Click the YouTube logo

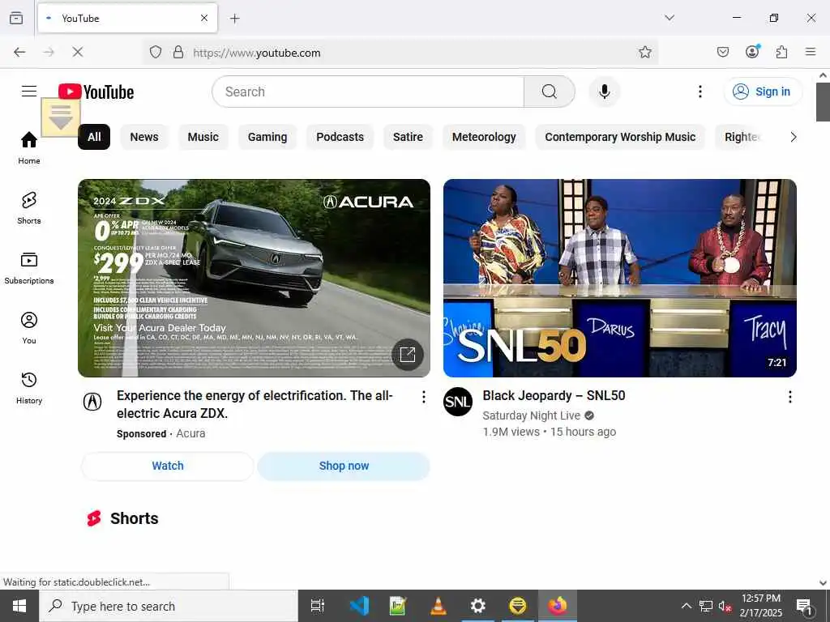pos(96,92)
